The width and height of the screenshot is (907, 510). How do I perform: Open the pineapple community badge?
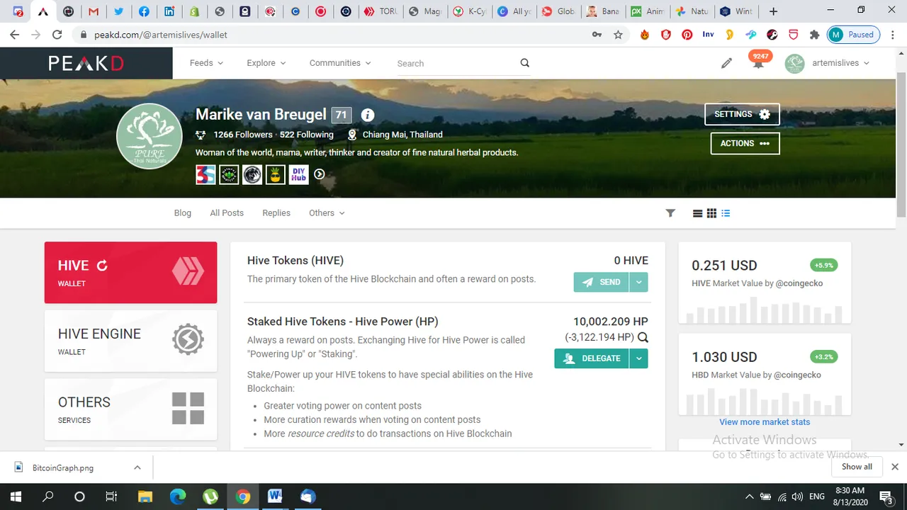coord(276,174)
